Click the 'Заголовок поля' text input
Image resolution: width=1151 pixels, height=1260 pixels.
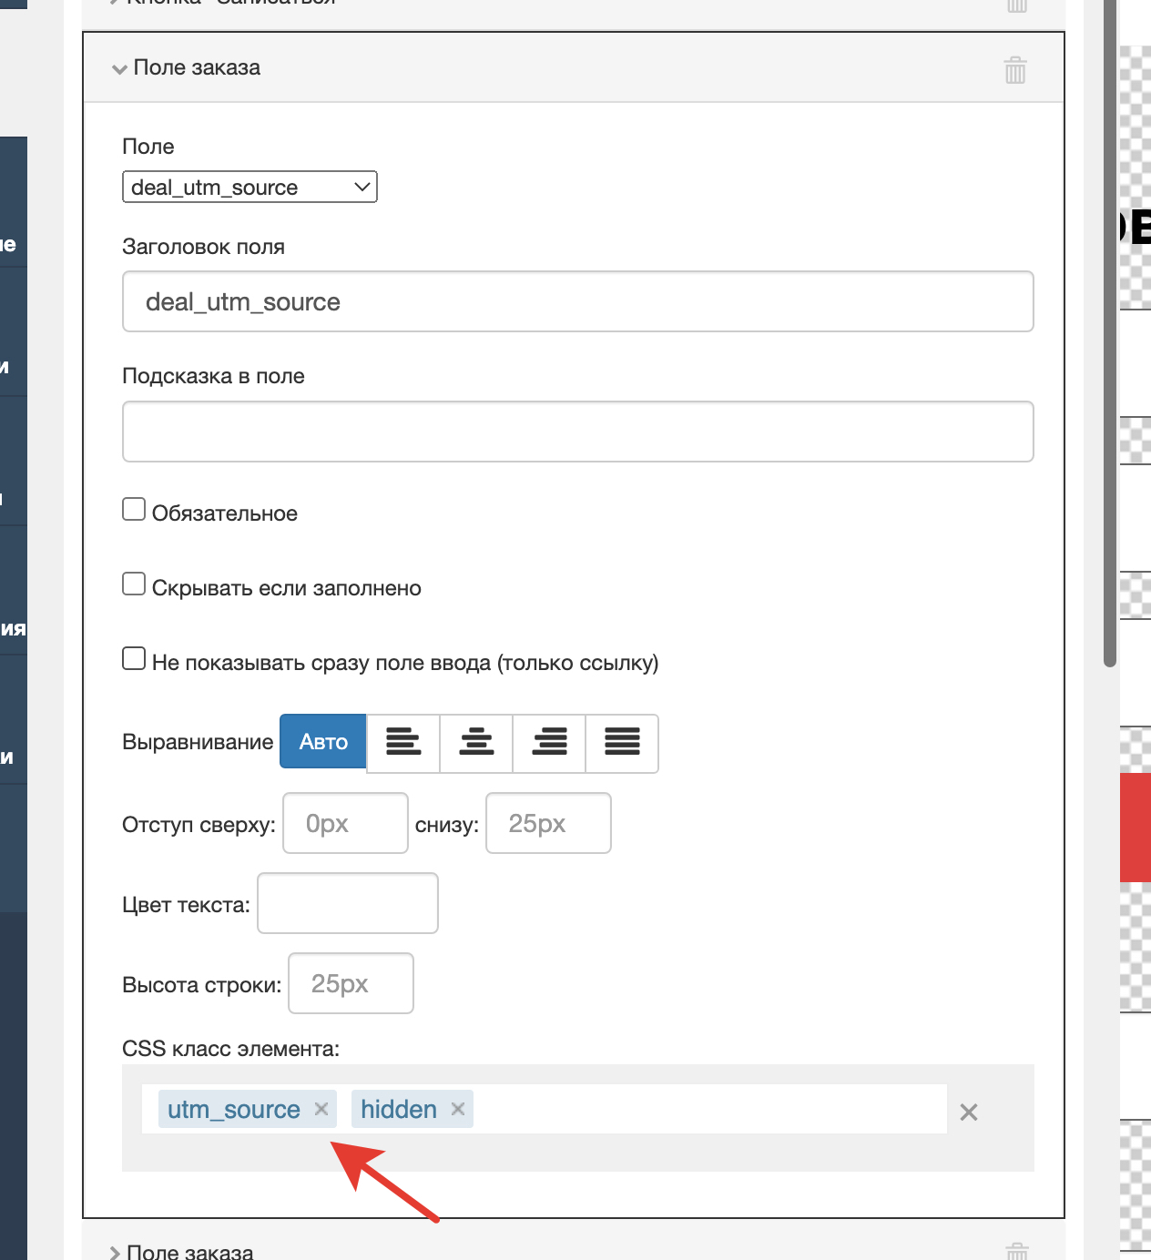point(577,302)
